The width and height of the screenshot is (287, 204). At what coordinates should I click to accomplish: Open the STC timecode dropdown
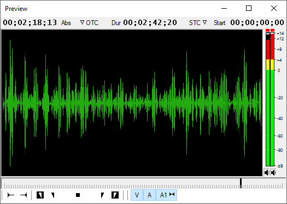tap(198, 23)
